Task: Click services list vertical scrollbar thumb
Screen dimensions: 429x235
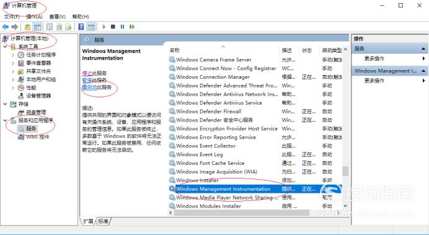Action: pyautogui.click(x=345, y=171)
